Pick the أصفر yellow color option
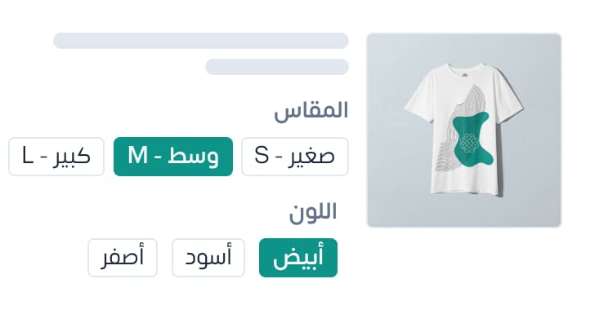The height and width of the screenshot is (310, 595). [x=123, y=258]
